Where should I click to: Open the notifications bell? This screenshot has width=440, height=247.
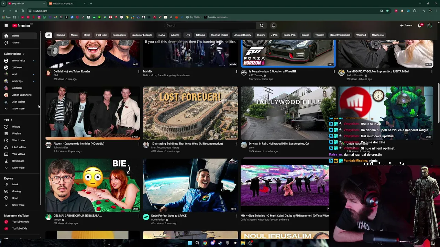click(420, 25)
